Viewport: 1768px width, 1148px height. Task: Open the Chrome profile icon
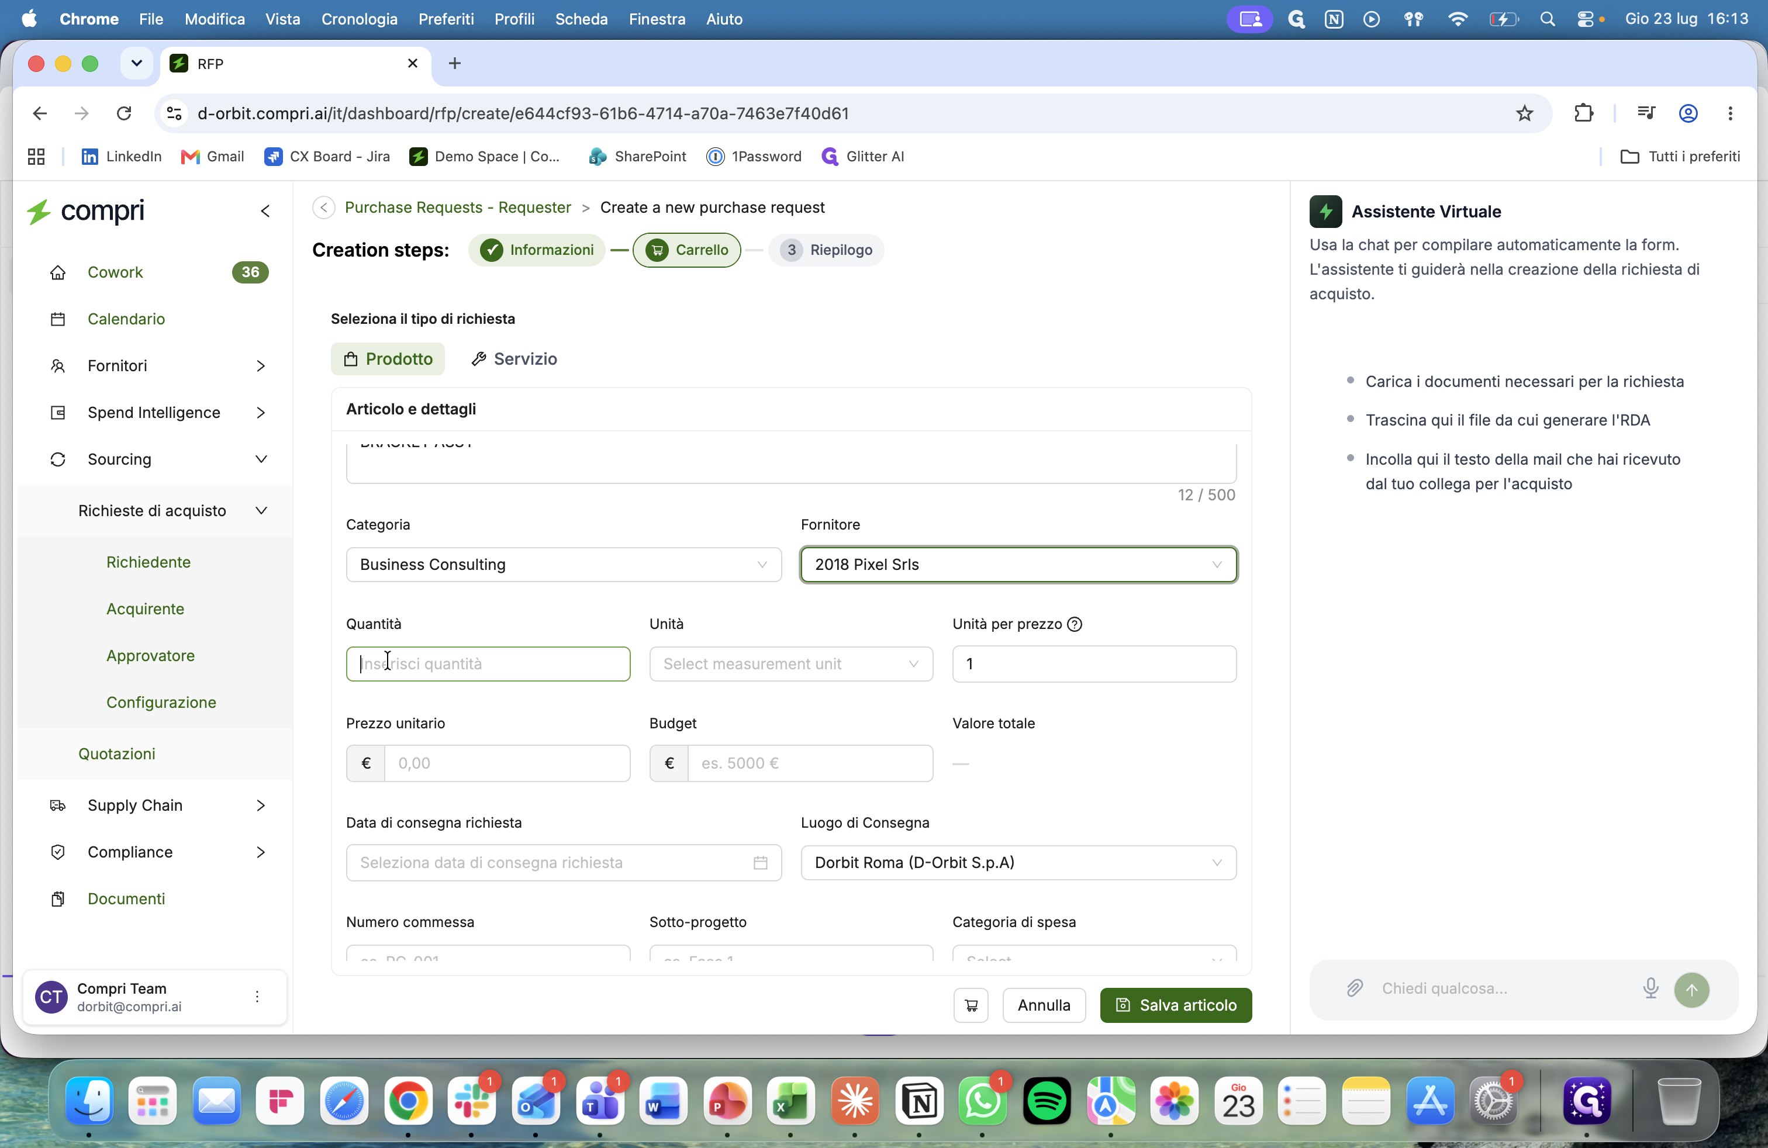coord(1688,113)
